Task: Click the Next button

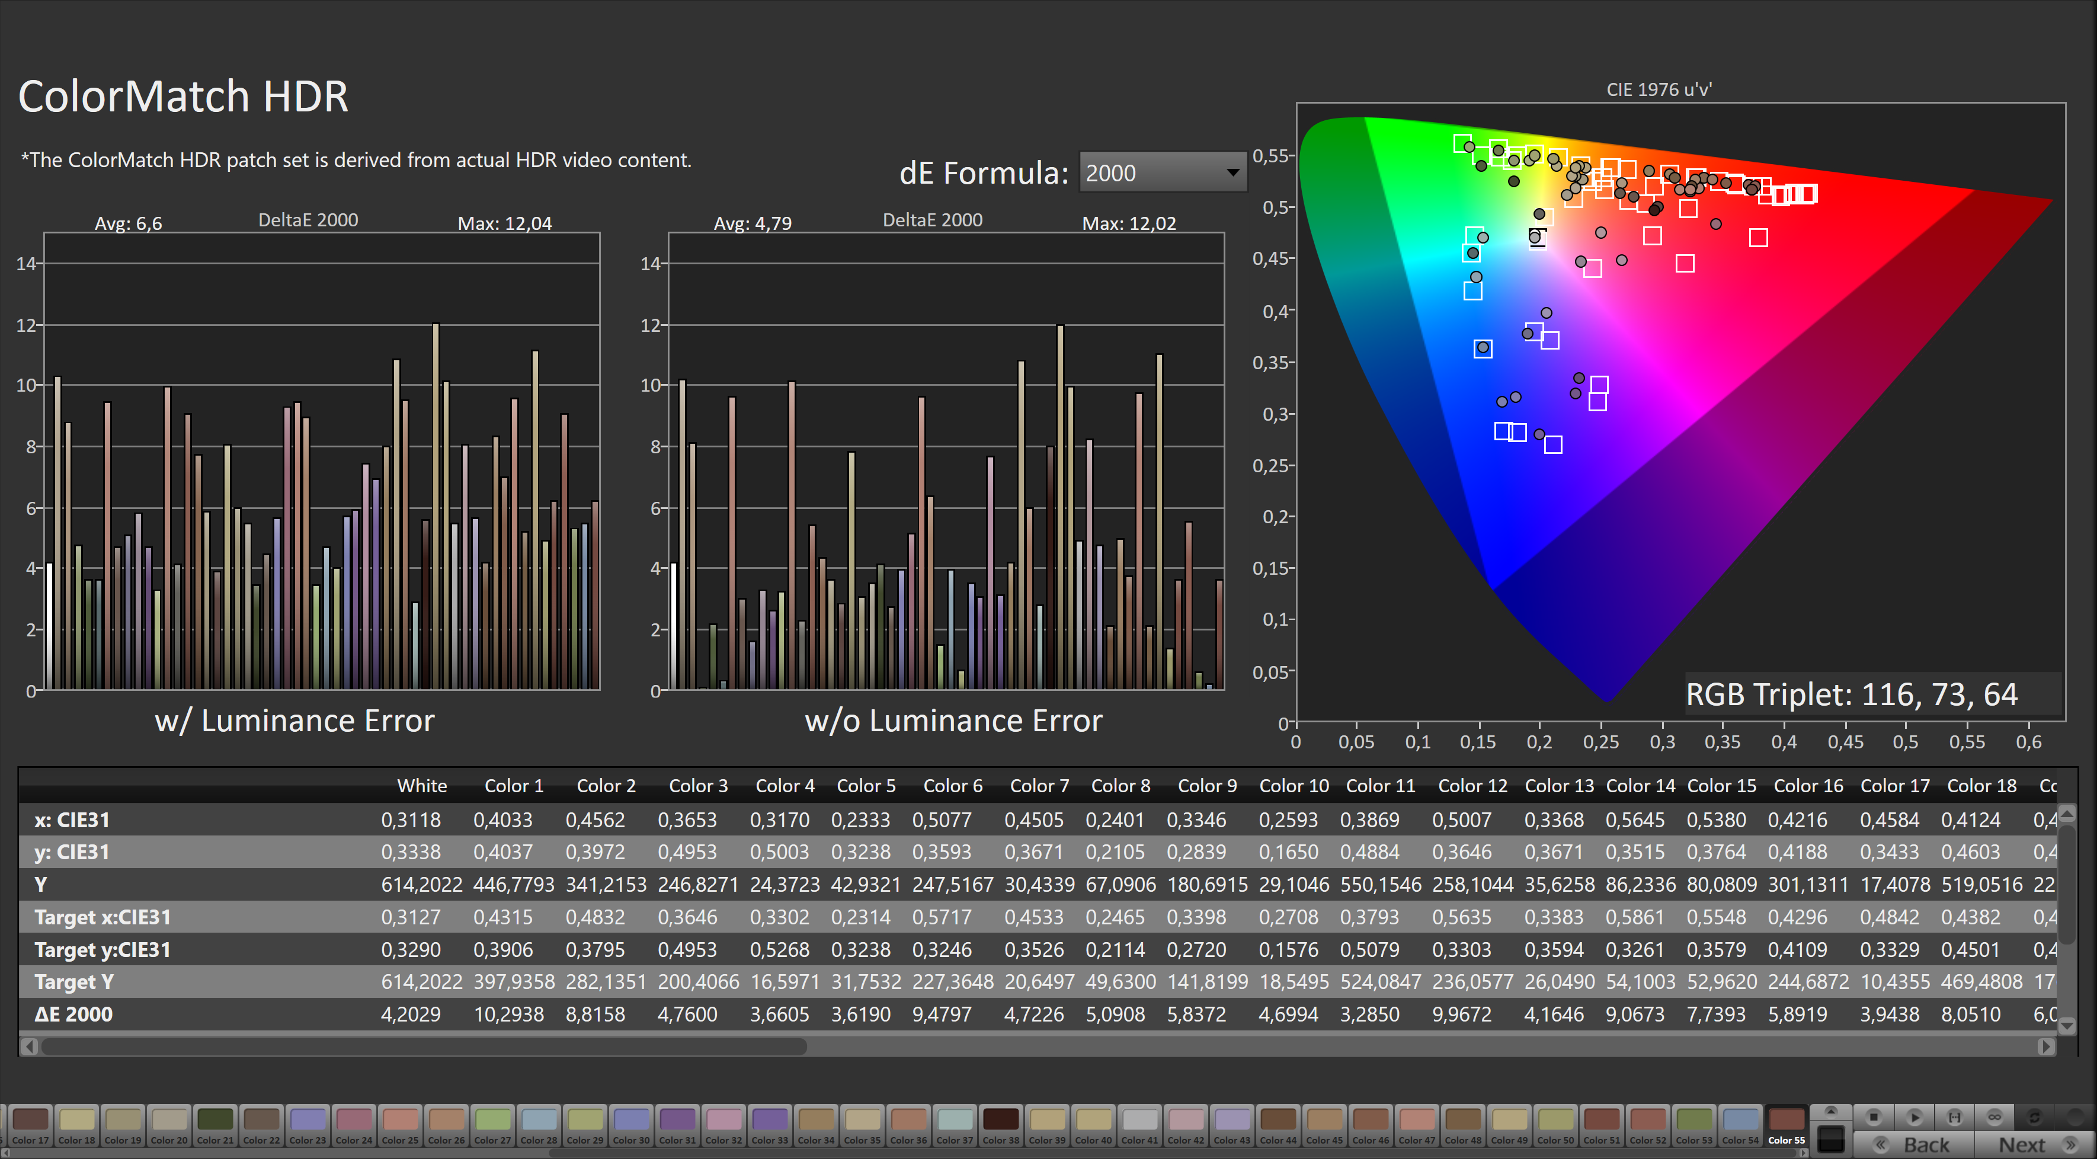Action: coord(2034,1144)
